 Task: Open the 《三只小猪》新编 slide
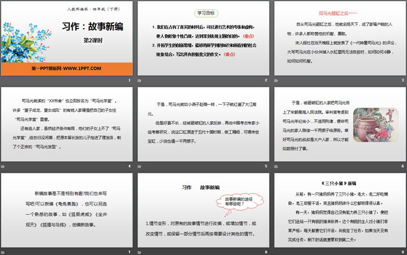[339, 212]
